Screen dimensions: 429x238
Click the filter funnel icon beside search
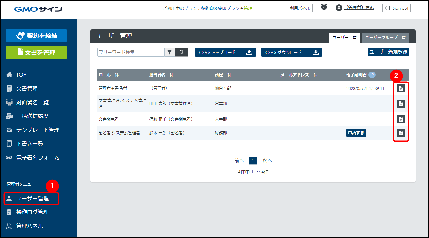tap(169, 52)
